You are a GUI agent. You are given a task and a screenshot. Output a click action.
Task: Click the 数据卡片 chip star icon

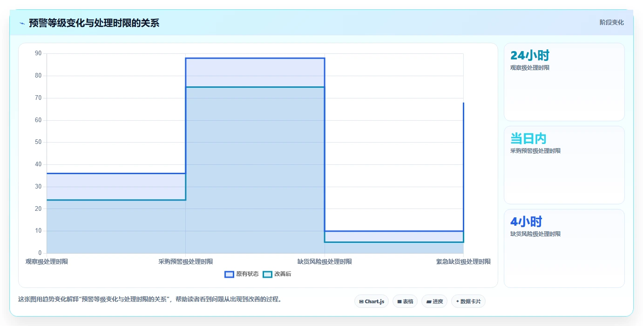[457, 301]
